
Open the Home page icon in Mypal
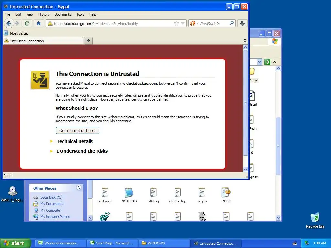pyautogui.click(x=39, y=23)
